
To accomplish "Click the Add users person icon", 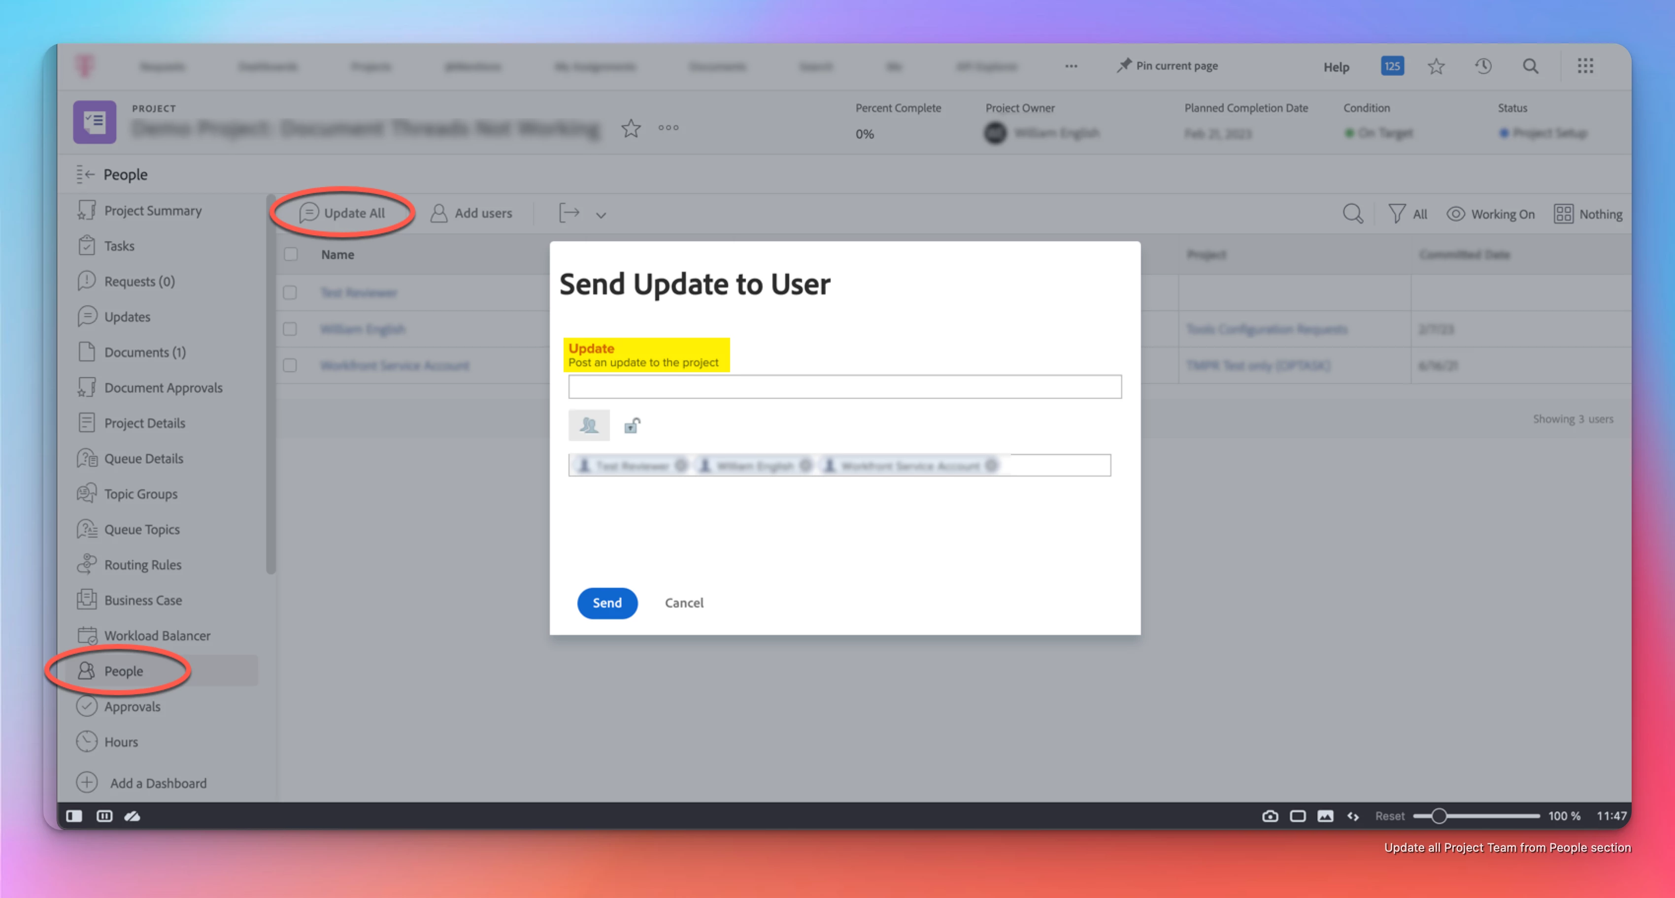I will (439, 213).
